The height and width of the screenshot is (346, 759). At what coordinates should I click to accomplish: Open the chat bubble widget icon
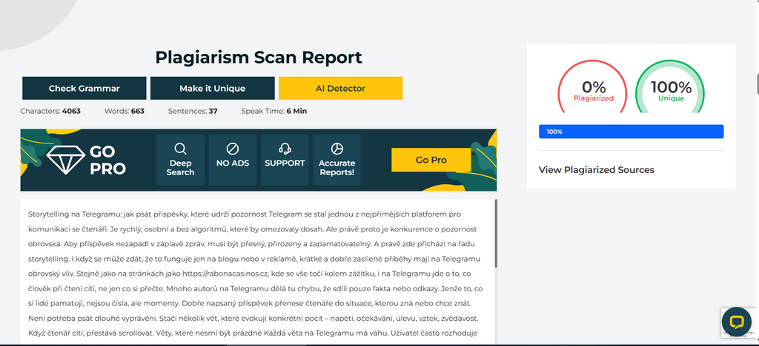pyautogui.click(x=736, y=322)
